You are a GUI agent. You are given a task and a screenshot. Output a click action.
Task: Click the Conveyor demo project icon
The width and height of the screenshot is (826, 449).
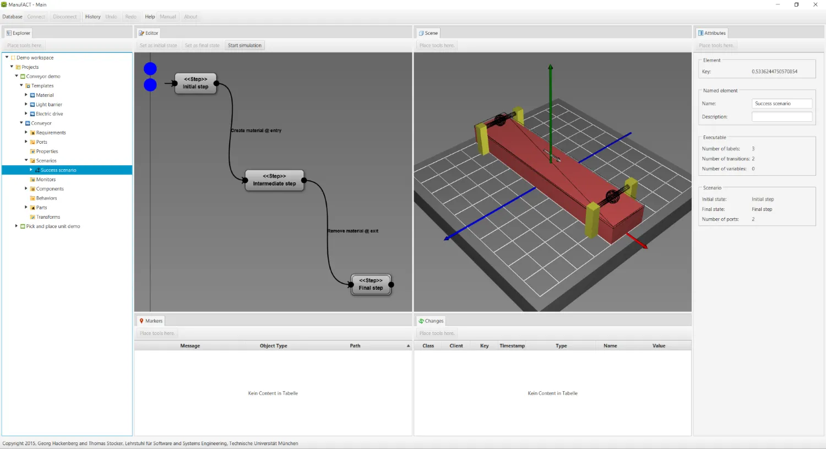tap(23, 77)
